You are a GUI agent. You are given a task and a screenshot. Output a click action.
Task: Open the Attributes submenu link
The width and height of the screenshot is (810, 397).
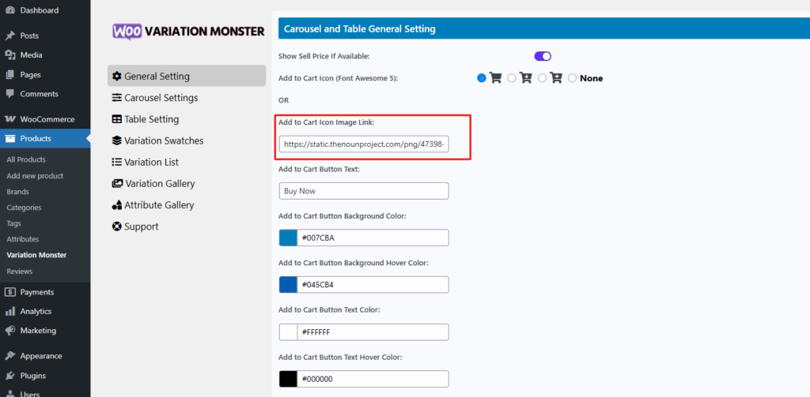click(x=23, y=239)
